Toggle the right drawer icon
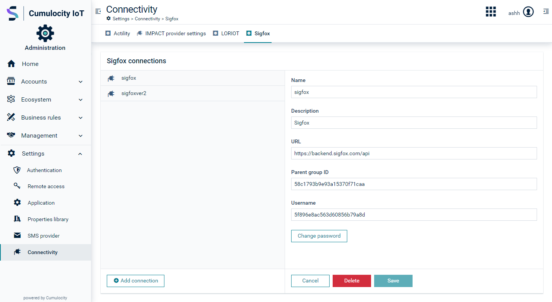 (546, 11)
